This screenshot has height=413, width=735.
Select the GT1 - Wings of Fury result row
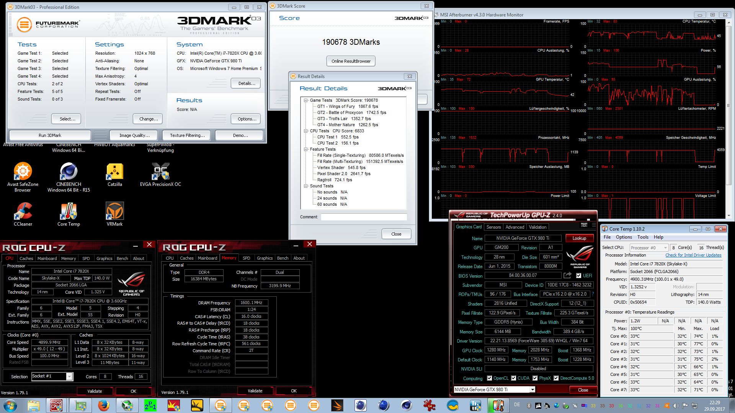[x=347, y=107]
